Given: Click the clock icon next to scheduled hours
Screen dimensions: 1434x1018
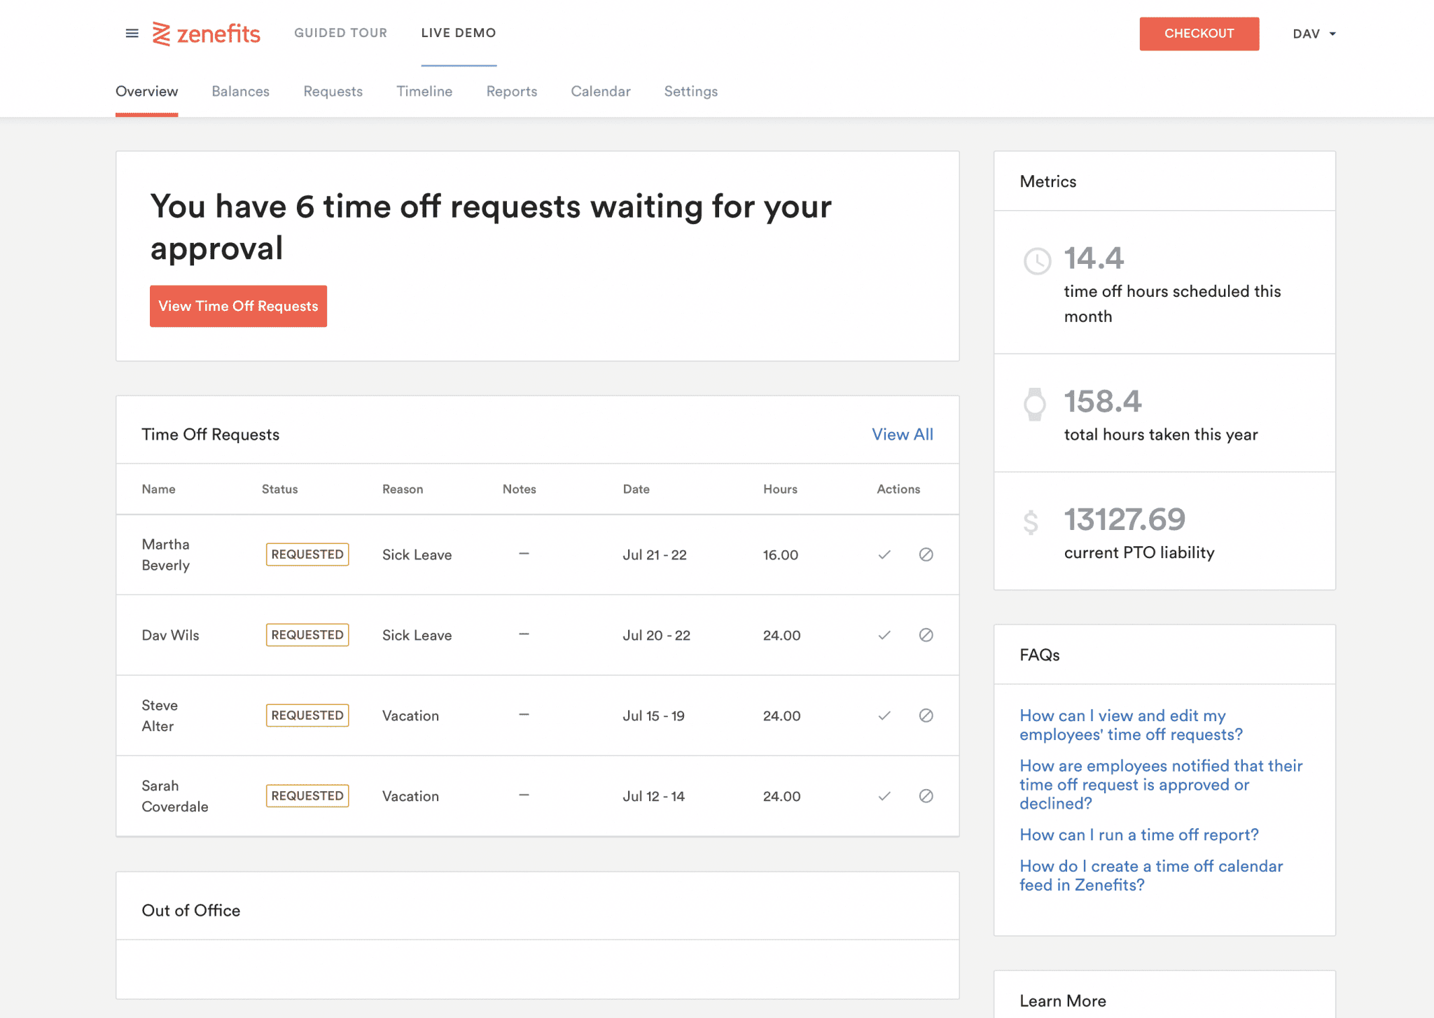Looking at the screenshot, I should click(1037, 260).
